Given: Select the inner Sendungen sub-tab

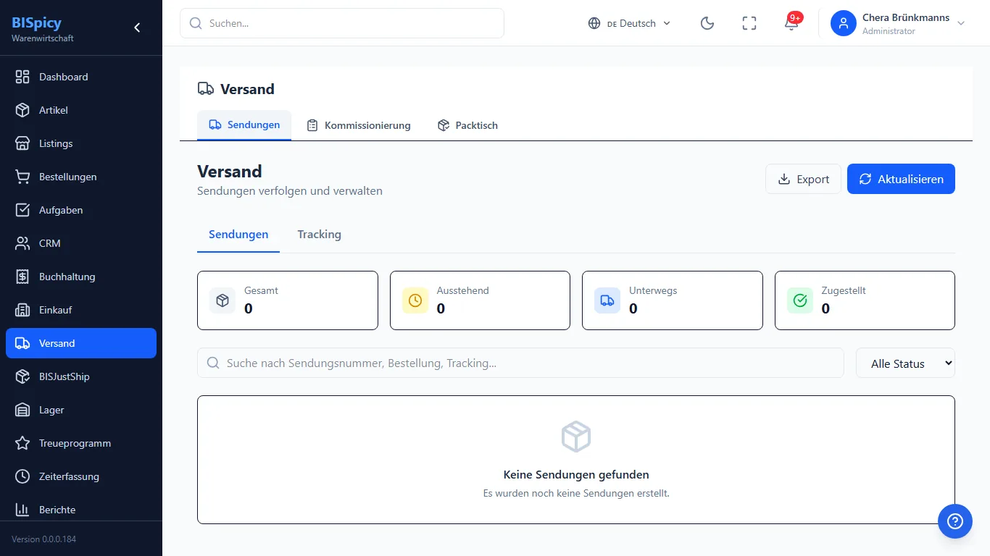Looking at the screenshot, I should pos(238,235).
